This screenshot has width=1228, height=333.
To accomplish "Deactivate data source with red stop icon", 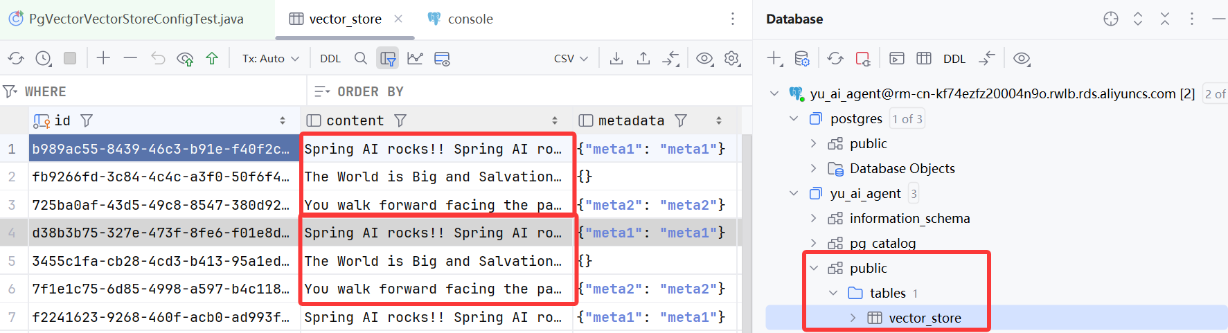I will [x=863, y=59].
